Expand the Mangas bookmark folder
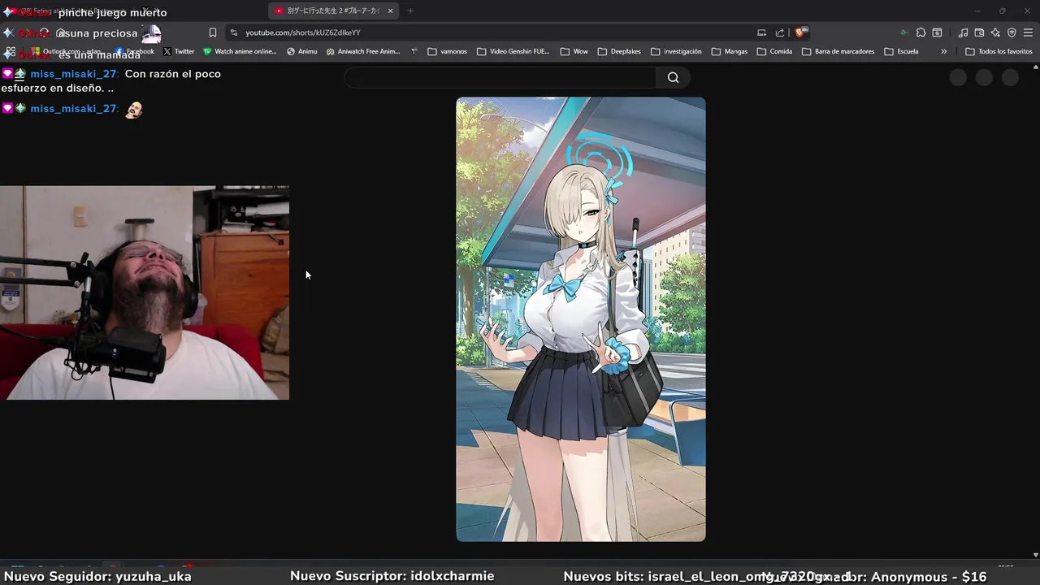This screenshot has width=1040, height=585. (x=729, y=51)
